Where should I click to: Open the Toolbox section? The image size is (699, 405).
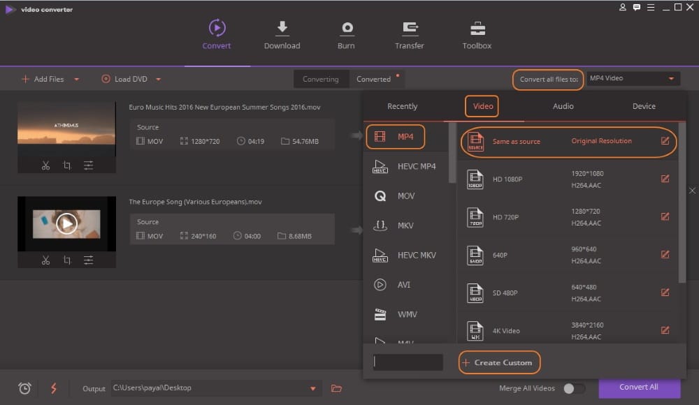477,35
